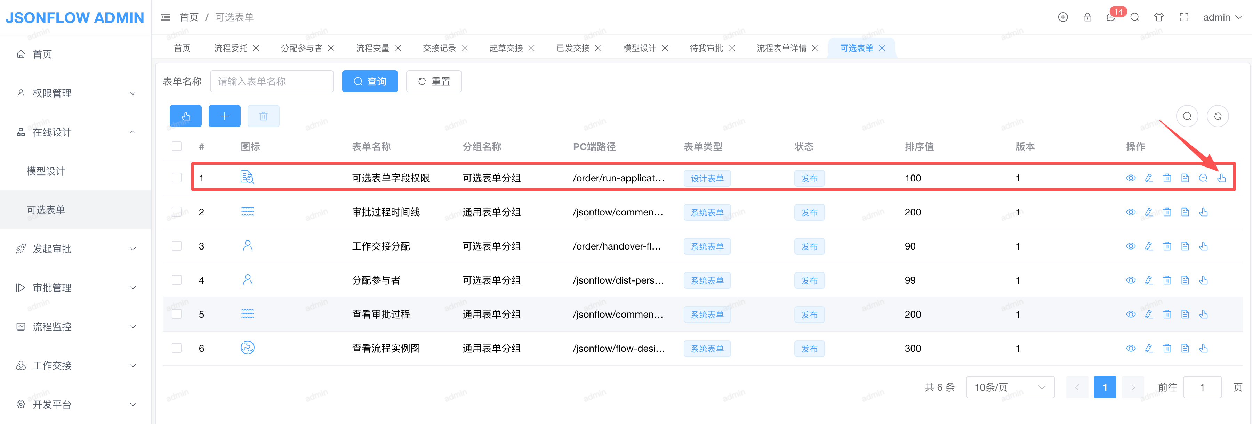
Task: Click the blue plus add button
Action: click(x=224, y=116)
